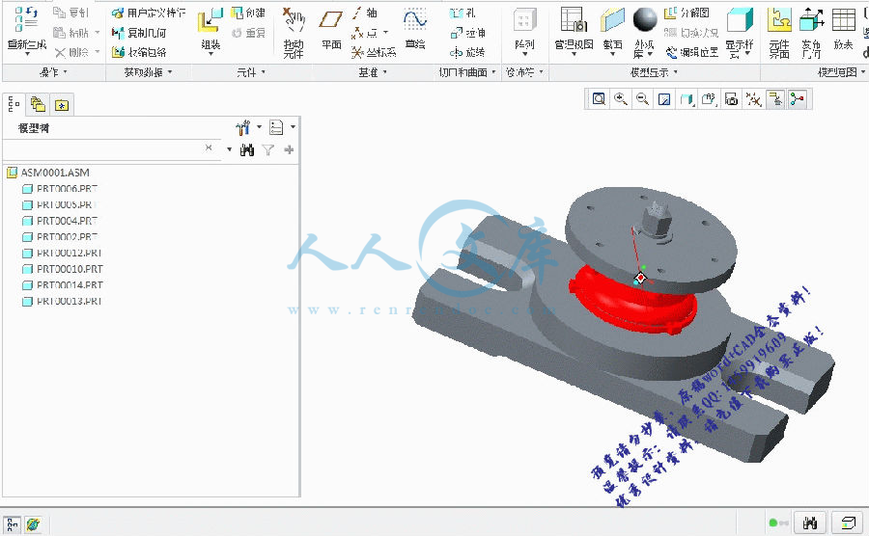Click the Create (创建) component button

248,13
